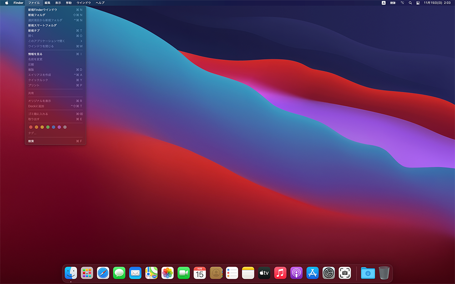Screen dimensions: 455x284
Task: Click the Podcasts Dock icon
Action: pyautogui.click(x=297, y=273)
